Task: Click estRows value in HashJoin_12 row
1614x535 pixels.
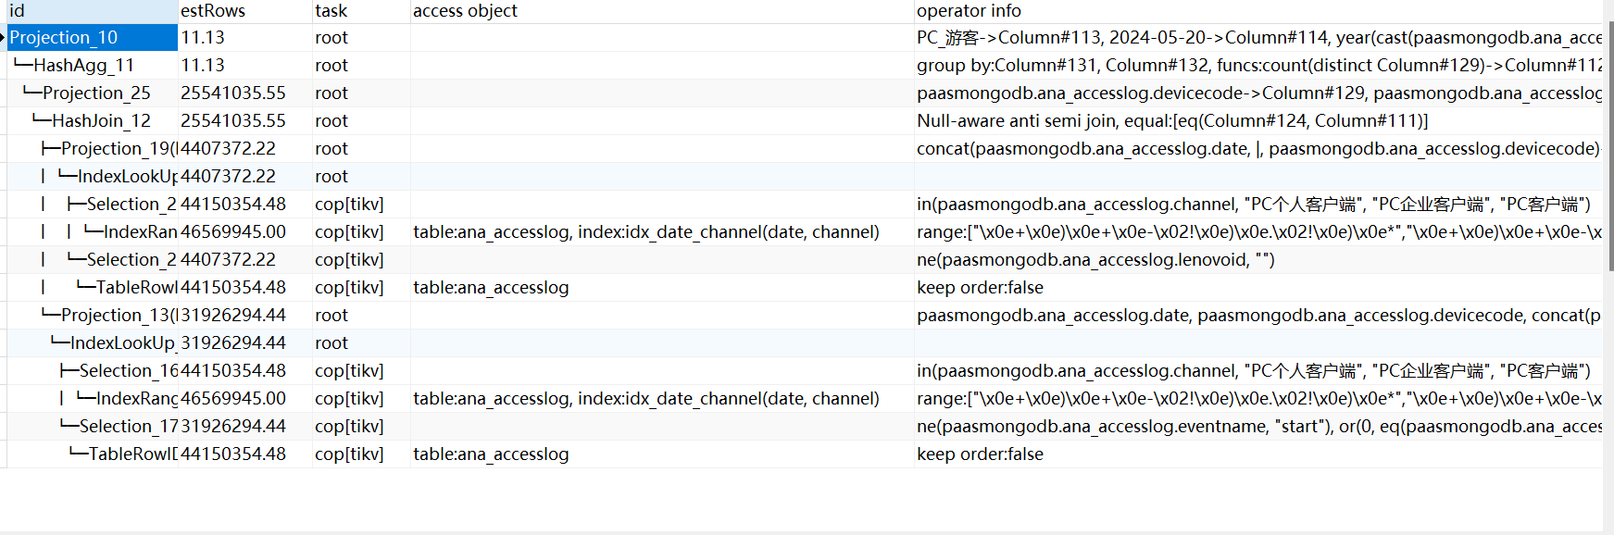Action: 233,121
